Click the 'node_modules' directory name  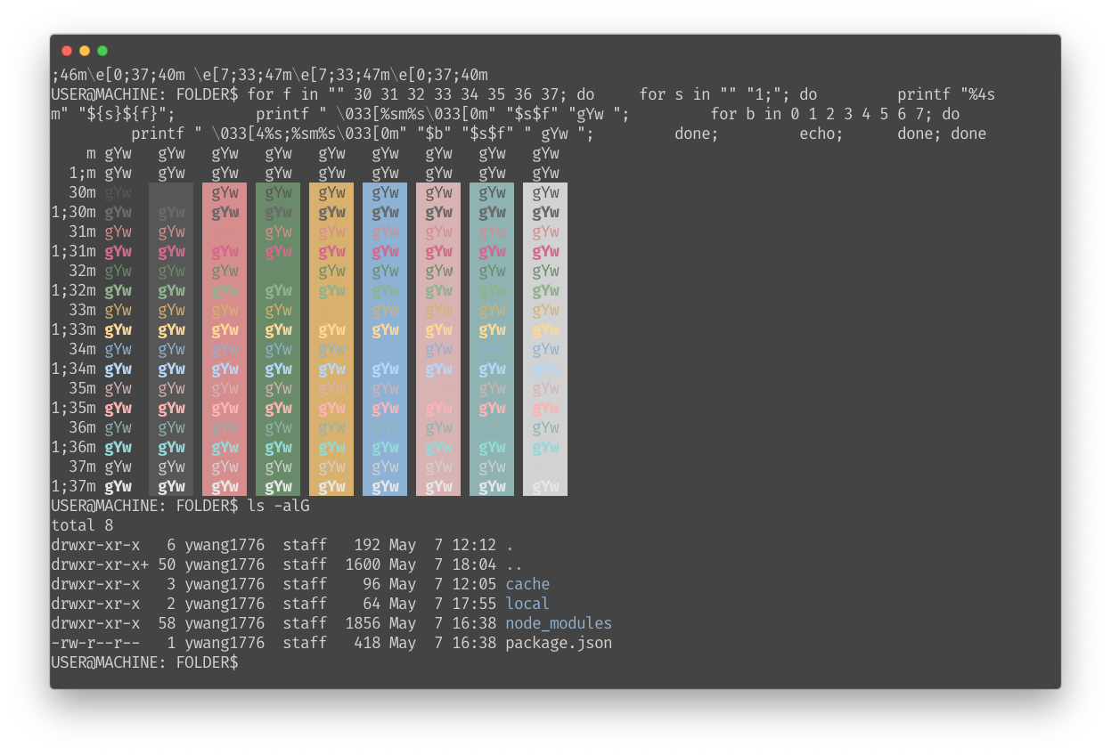click(559, 623)
